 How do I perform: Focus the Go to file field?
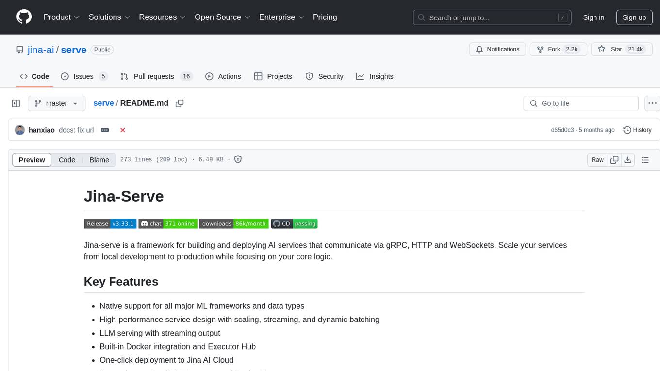pos(581,103)
